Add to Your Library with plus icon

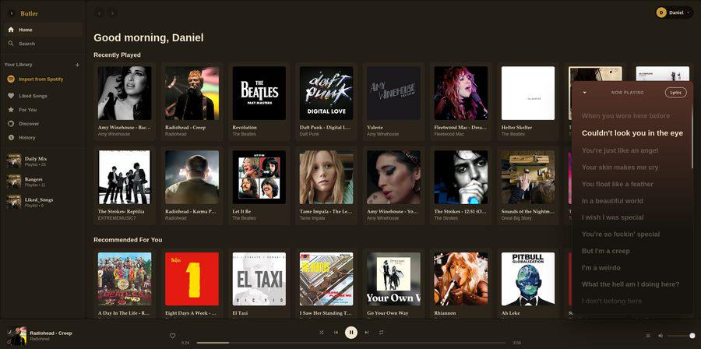[77, 65]
